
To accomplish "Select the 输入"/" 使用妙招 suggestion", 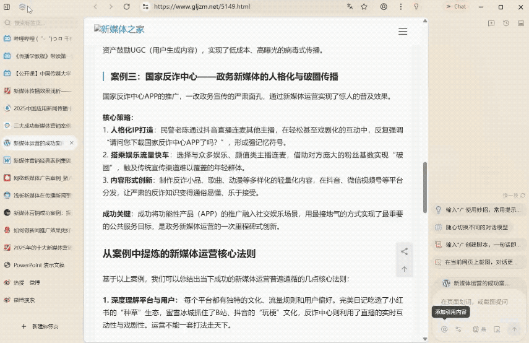I will point(478,210).
